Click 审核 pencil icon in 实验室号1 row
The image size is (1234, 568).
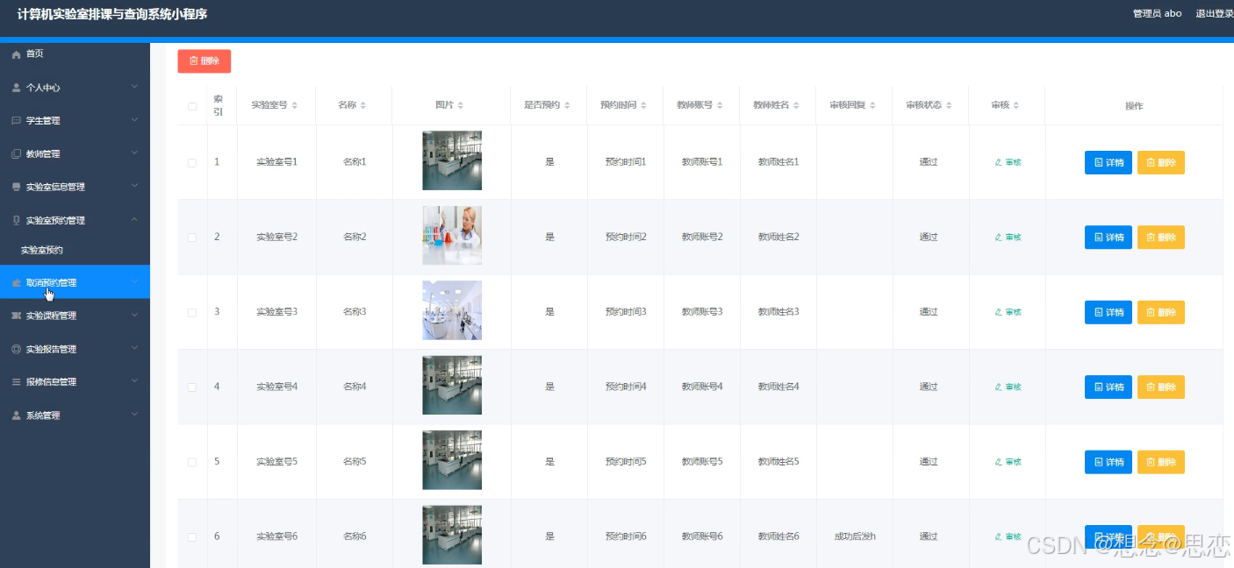point(998,162)
